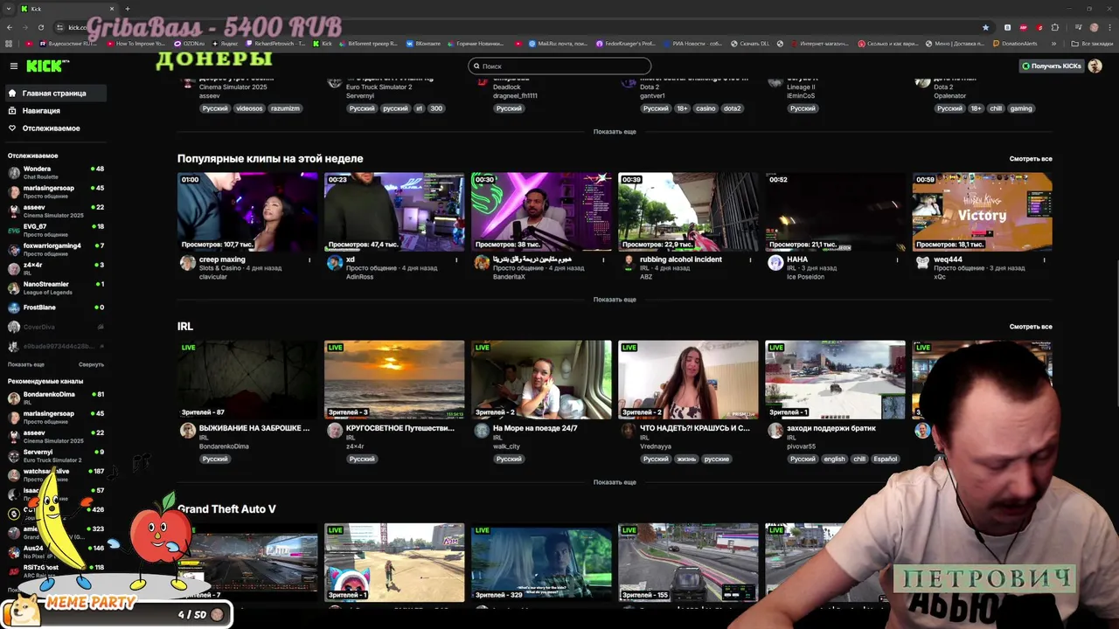Click 'english' tag under pivovar55 stream

click(x=834, y=460)
